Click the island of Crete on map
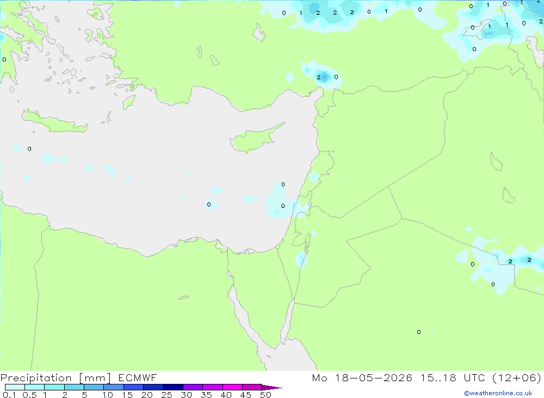This screenshot has height=398, width=544. coord(54,122)
